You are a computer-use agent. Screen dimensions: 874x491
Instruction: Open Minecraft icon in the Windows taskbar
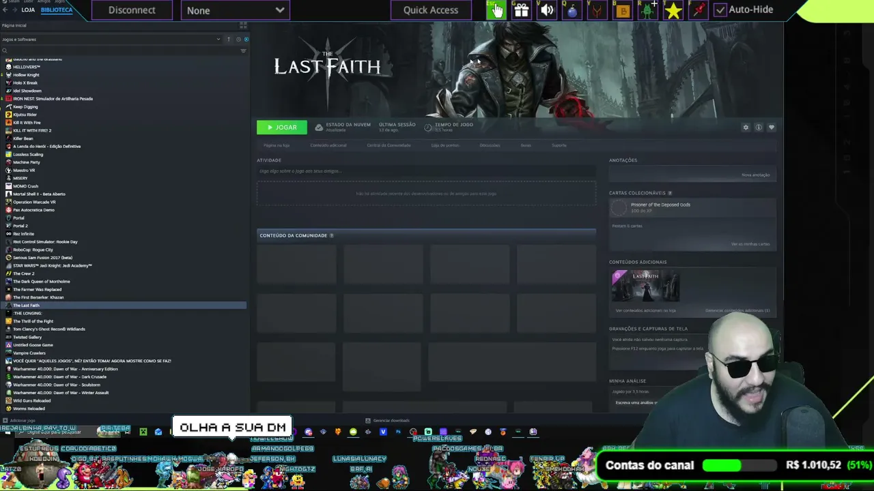143,432
